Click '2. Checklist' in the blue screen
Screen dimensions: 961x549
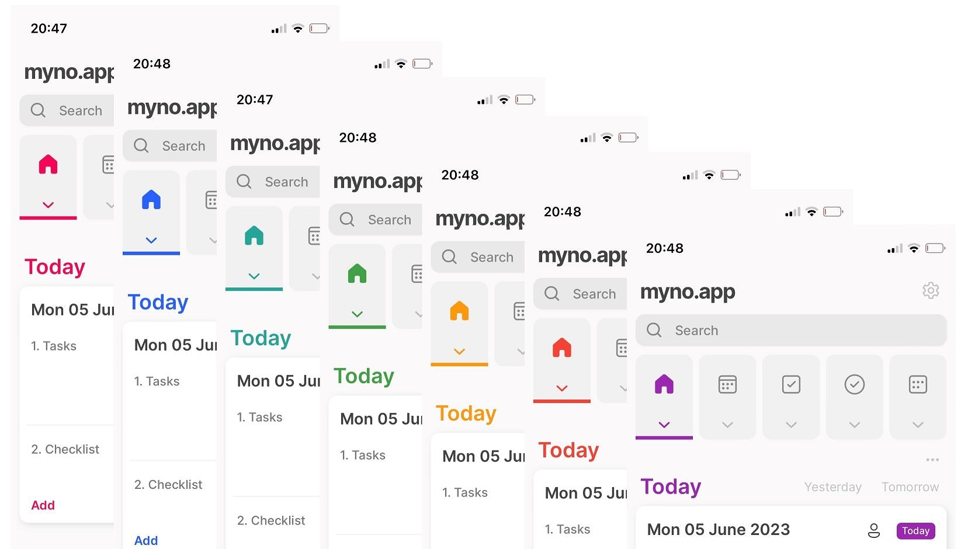[168, 484]
